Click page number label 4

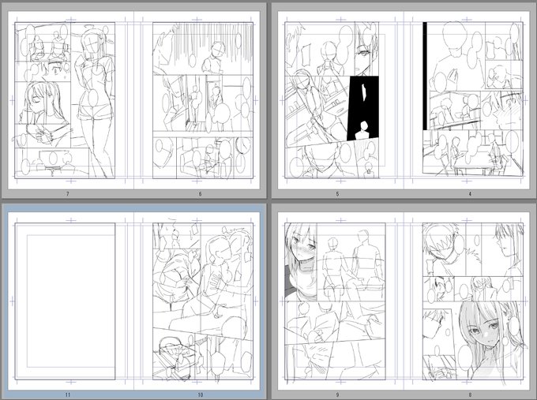470,194
